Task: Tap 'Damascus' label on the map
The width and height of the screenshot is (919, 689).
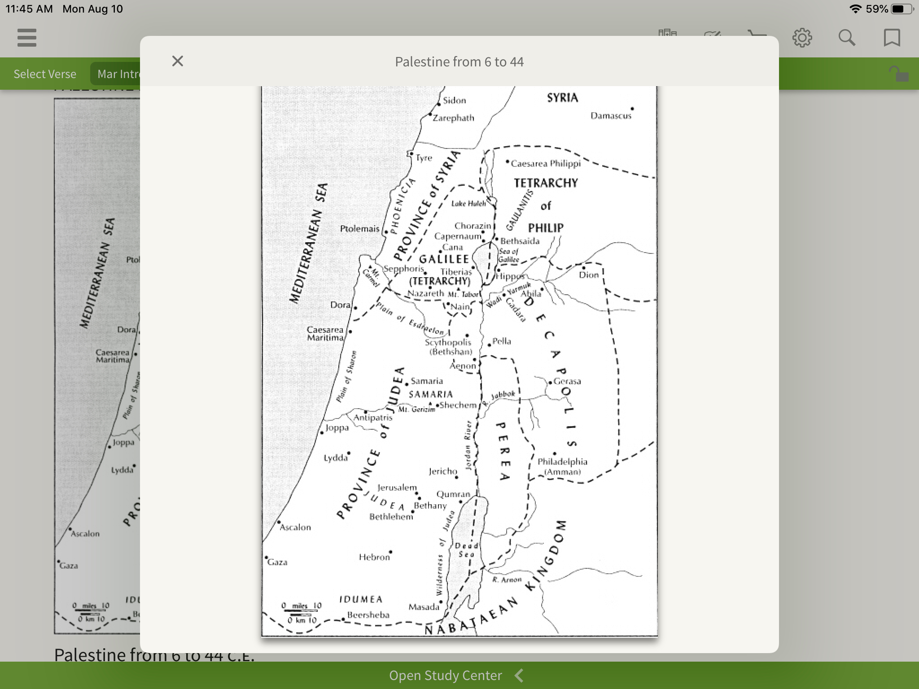Action: (x=611, y=116)
